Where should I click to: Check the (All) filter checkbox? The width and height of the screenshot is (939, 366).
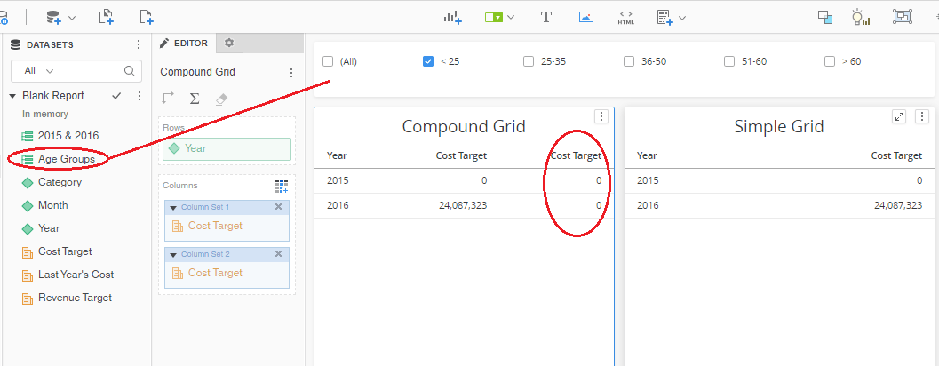pyautogui.click(x=328, y=61)
